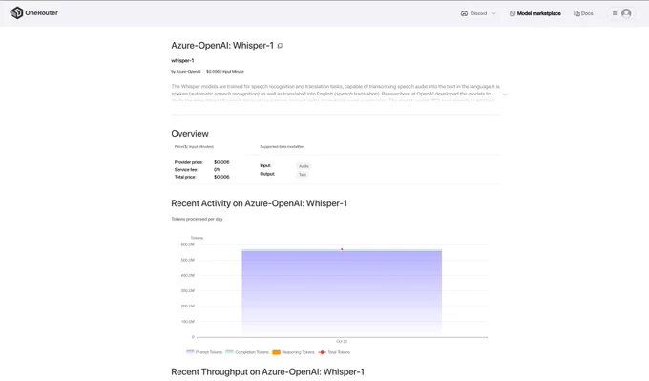Image resolution: width=649 pixels, height=381 pixels.
Task: Click the Recent Activity heading
Action: [x=259, y=203]
